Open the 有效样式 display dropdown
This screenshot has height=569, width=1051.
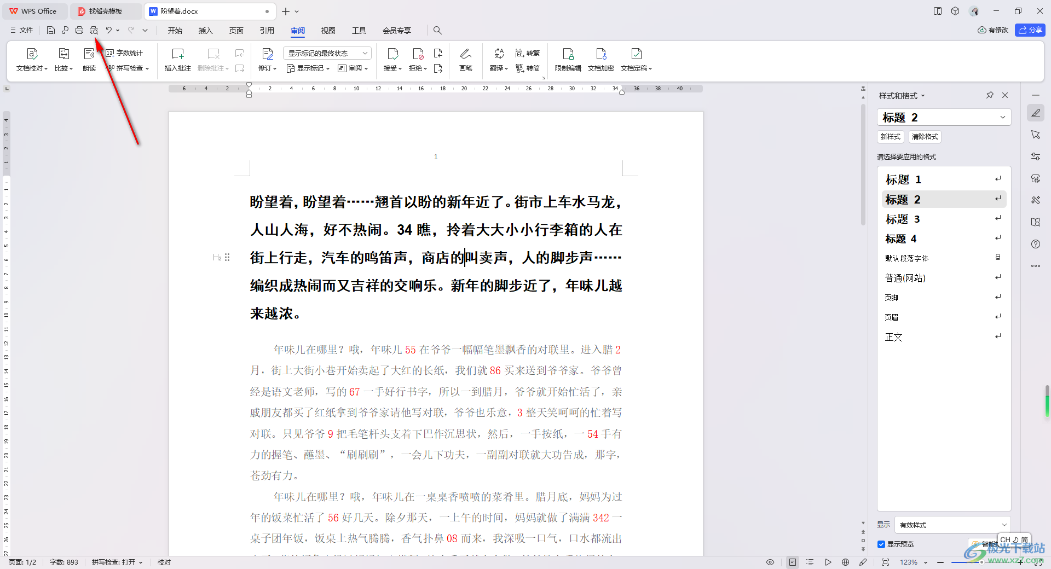pyautogui.click(x=952, y=525)
